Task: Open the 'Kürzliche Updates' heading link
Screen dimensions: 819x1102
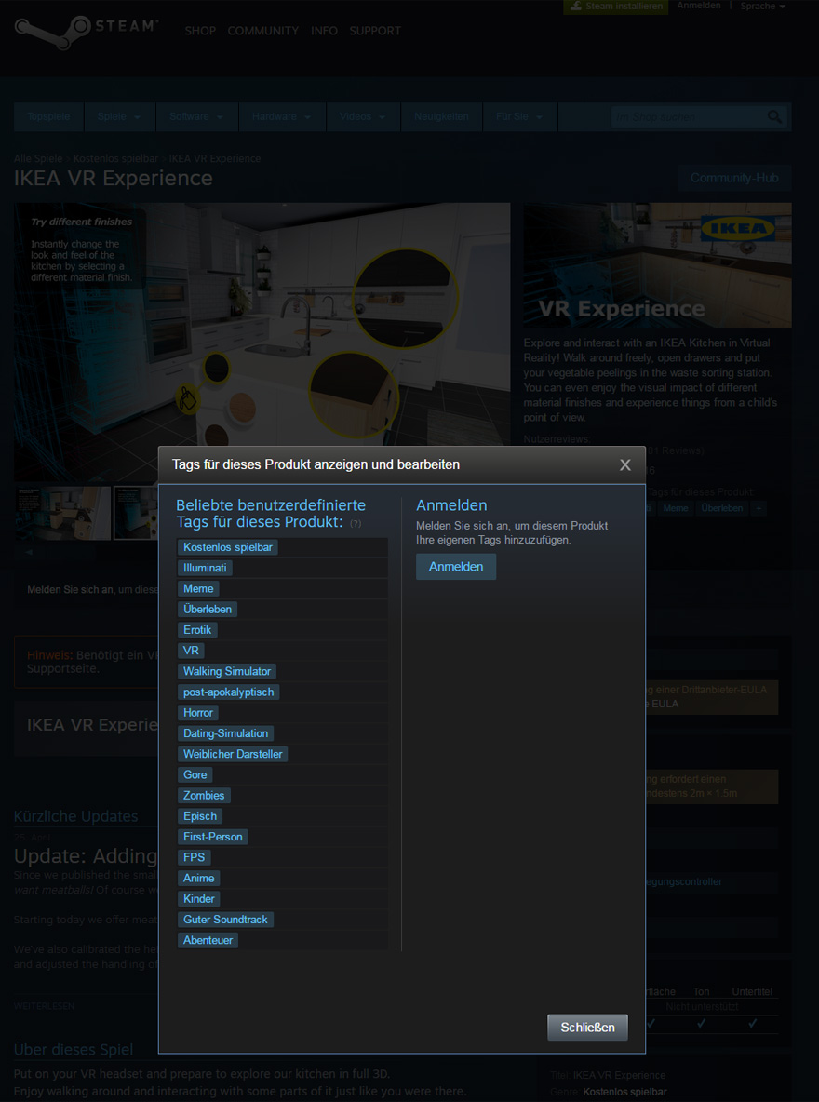Action: coord(76,816)
